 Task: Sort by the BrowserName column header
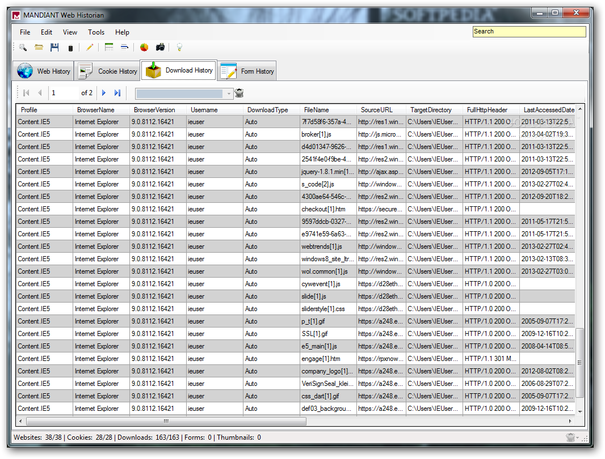pyautogui.click(x=101, y=110)
